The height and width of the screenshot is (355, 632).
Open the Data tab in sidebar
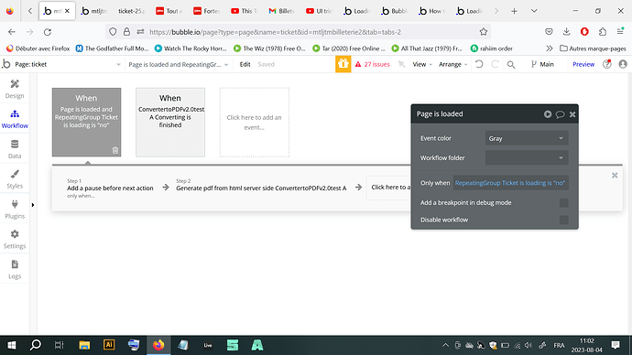point(15,149)
